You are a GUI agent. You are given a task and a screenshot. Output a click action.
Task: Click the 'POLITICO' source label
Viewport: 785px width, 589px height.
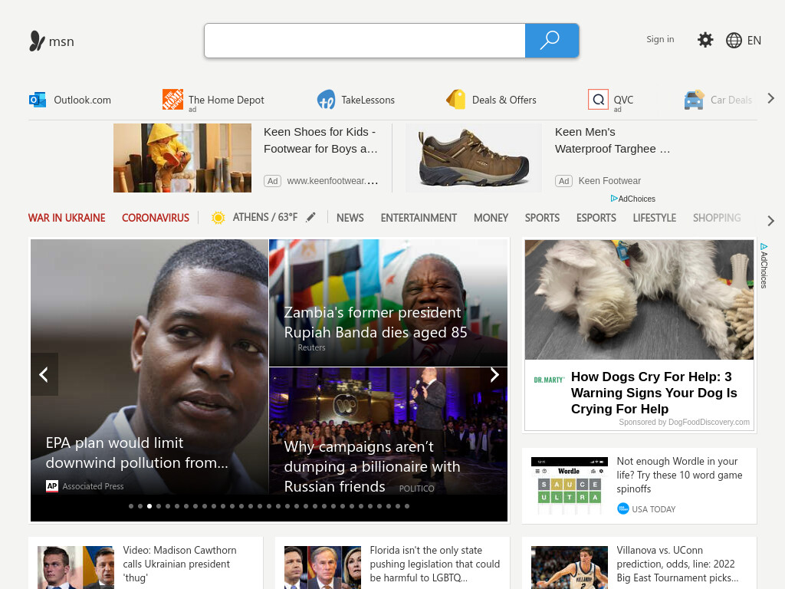pos(416,489)
